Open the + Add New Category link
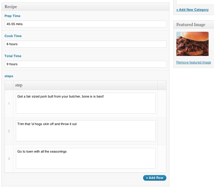This screenshot has width=214, height=187. 192,10
